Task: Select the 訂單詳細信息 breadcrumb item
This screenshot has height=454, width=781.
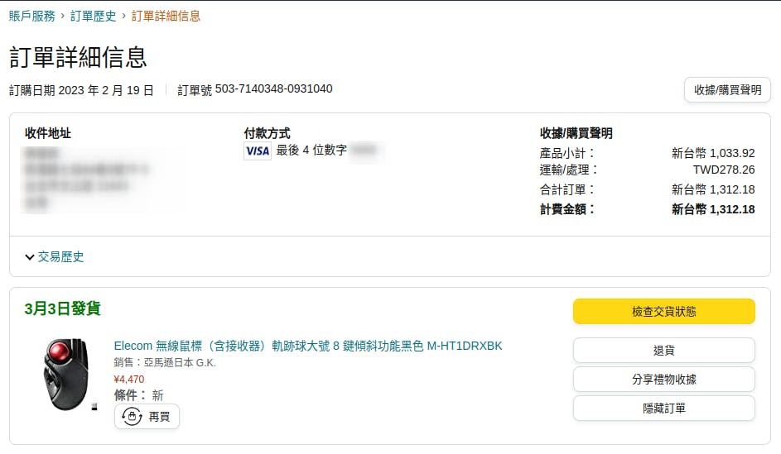Action: coord(166,16)
